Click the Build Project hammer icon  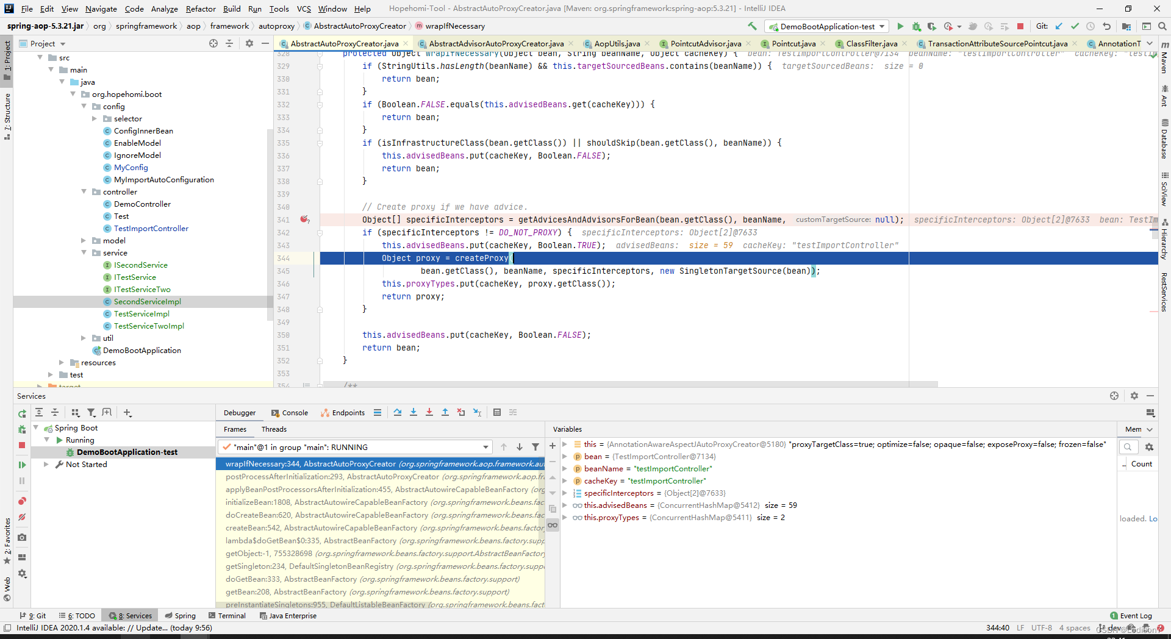pos(752,26)
